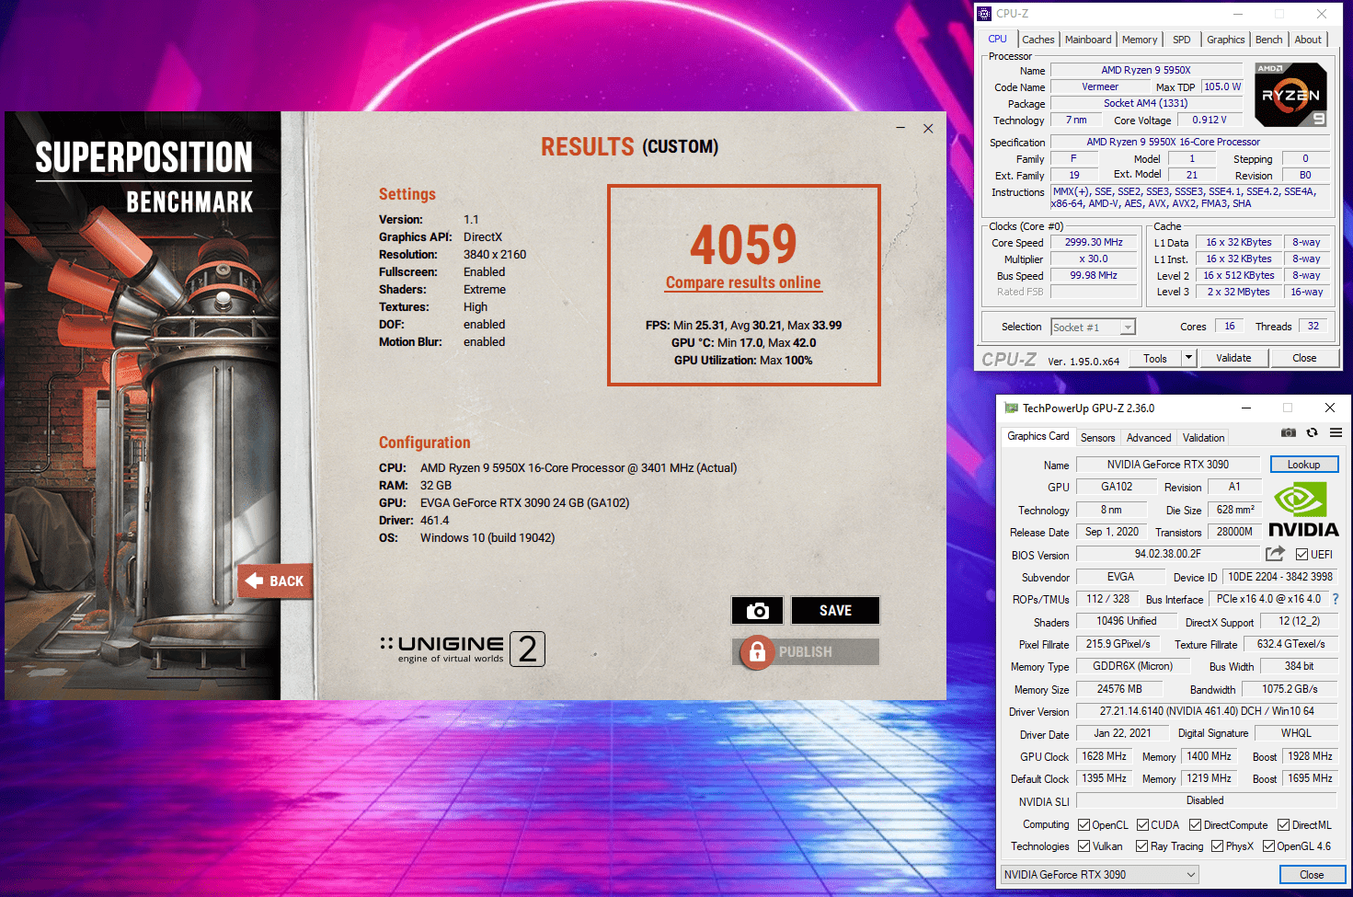Click the Back arrow button
The image size is (1353, 897).
274,581
